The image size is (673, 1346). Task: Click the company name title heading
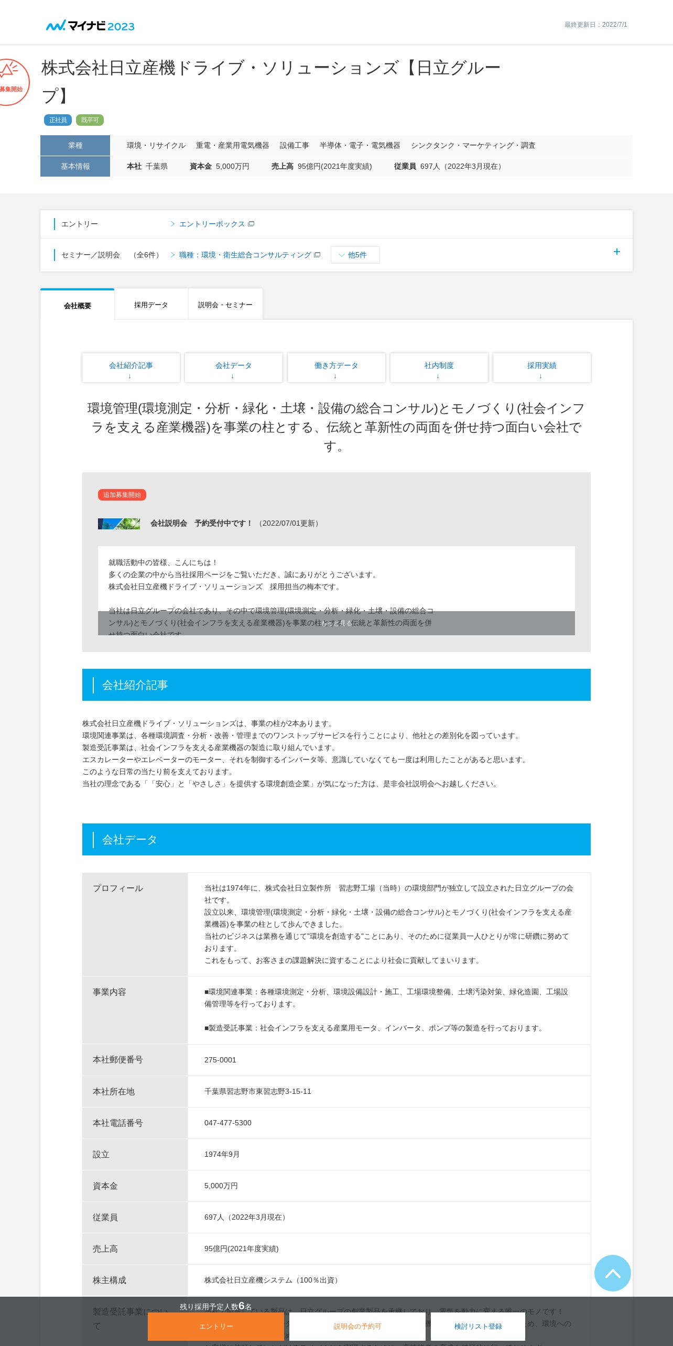(x=271, y=81)
